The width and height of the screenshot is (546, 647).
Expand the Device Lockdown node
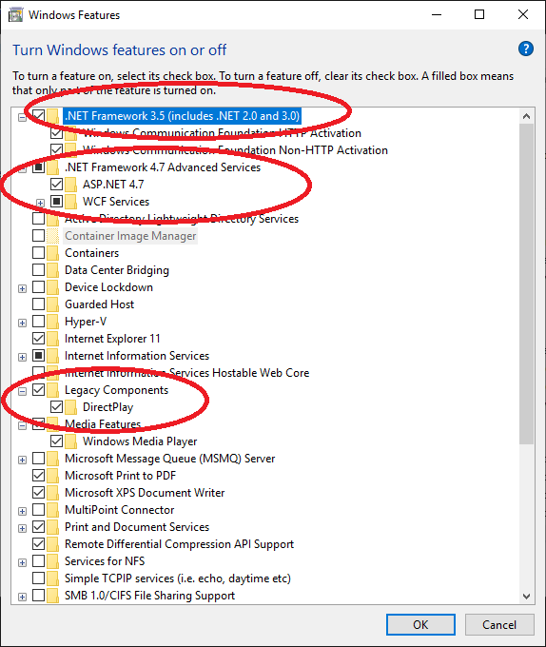click(x=22, y=288)
